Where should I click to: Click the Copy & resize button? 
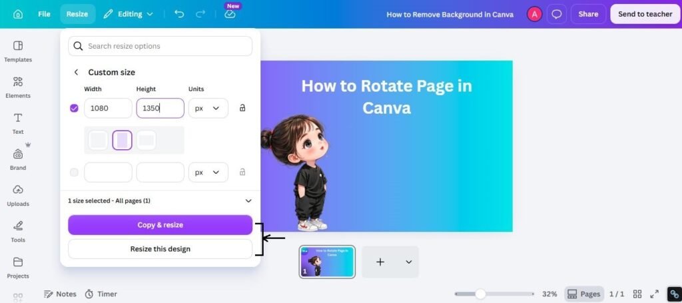(x=160, y=224)
